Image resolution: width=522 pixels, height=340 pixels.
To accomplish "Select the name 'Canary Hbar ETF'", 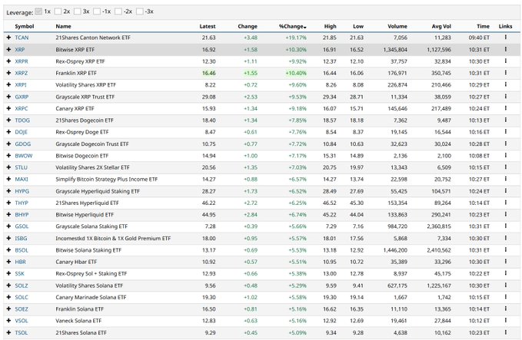I will pos(76,262).
